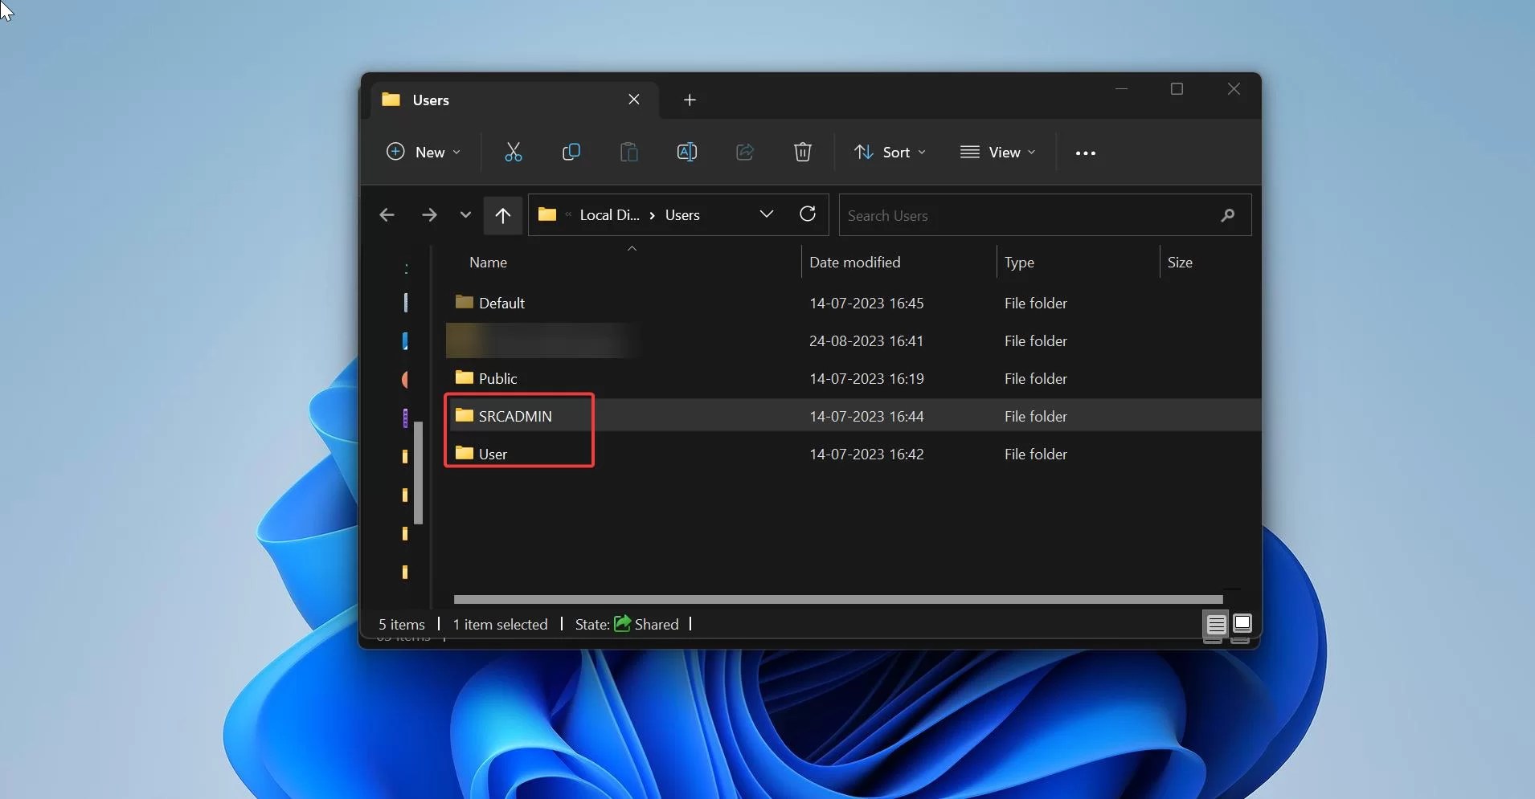Click Local Di... in the breadcrumb path
1535x799 pixels.
pos(610,215)
